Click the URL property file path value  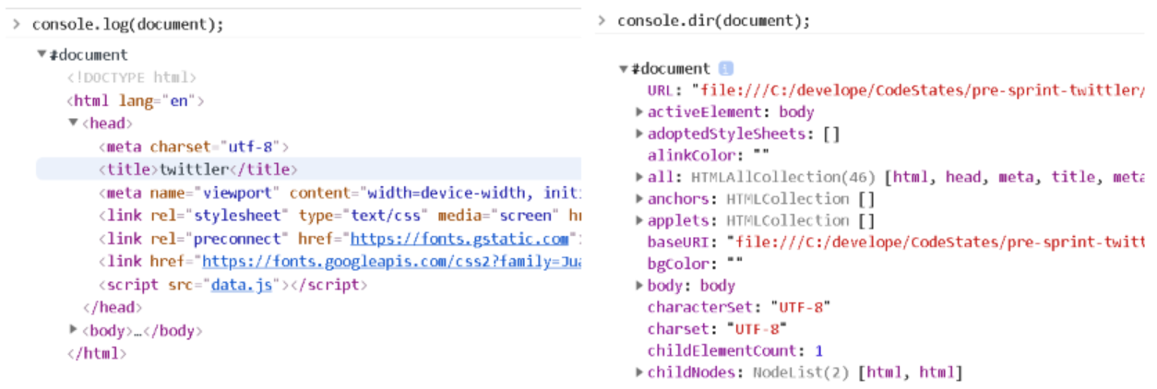click(916, 91)
